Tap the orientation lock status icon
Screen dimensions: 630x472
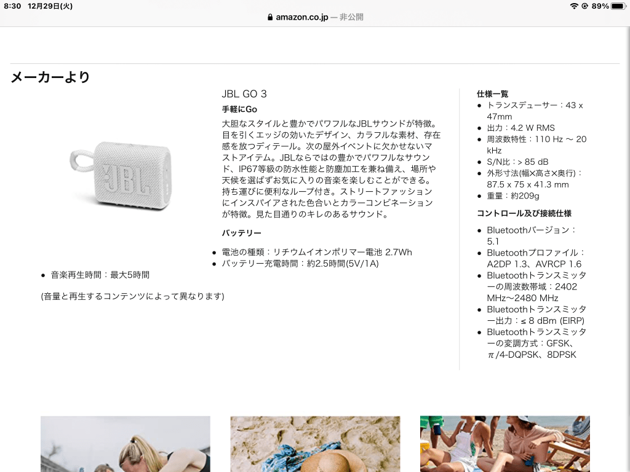pyautogui.click(x=584, y=6)
